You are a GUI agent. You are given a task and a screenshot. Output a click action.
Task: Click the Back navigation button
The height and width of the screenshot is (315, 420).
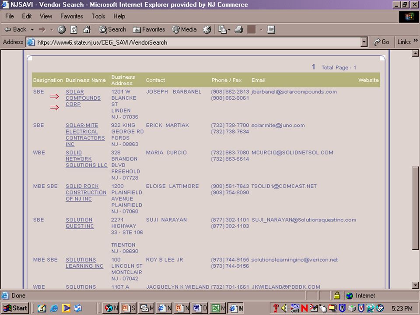tap(16, 29)
